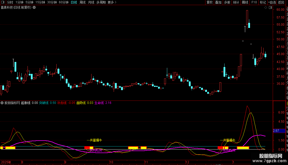This screenshot has height=165, width=288.
Task: Switch to 周线 weekly chart
Action: (x=82, y=2)
